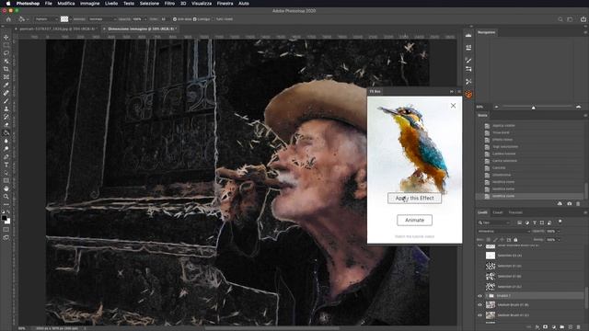Open the layer Fill (Riemp) dropdown arrow
The image size is (589, 331).
[559, 239]
